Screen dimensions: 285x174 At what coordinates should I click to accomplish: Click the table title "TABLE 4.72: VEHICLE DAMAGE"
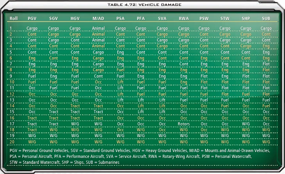[144, 5]
